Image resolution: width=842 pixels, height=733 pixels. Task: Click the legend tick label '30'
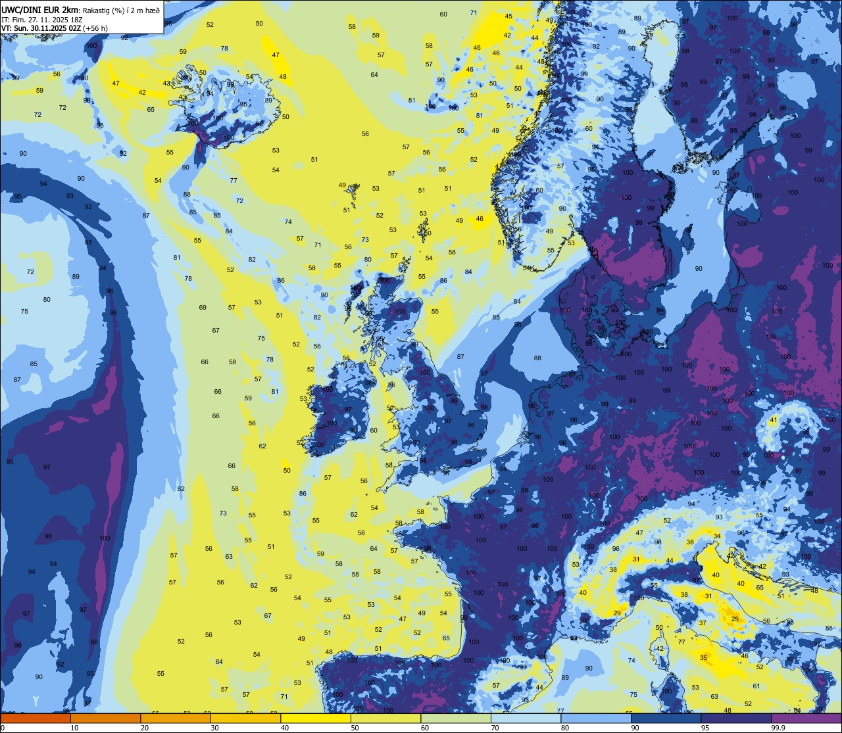click(x=214, y=728)
